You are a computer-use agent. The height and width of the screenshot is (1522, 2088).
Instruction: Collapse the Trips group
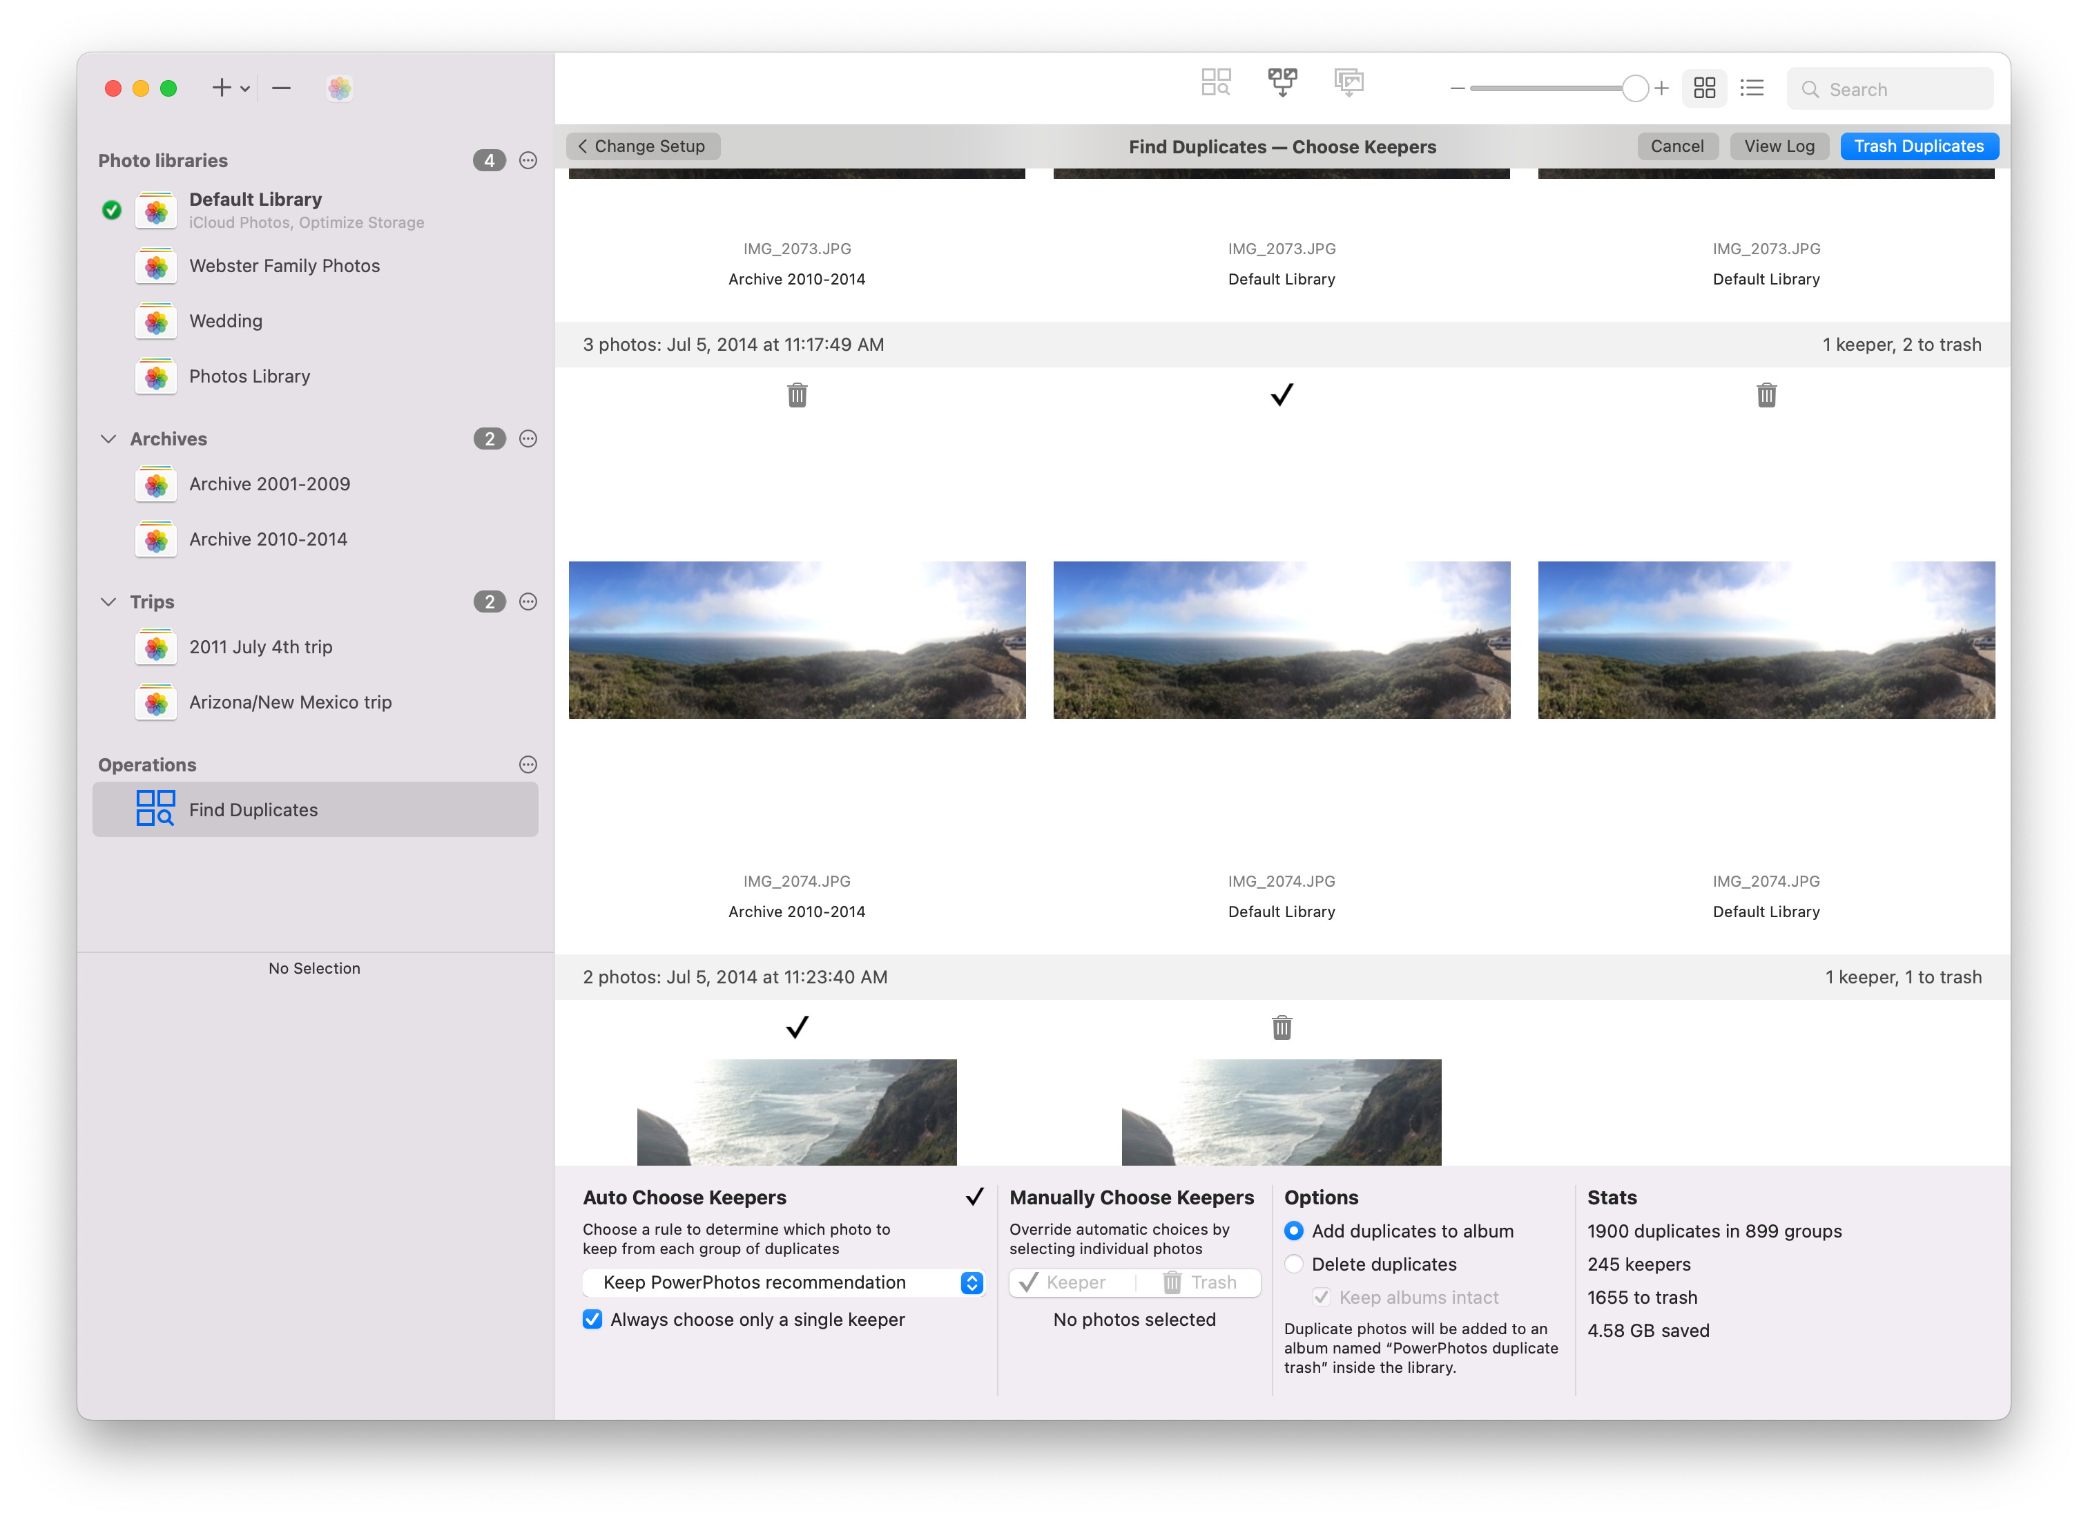pyautogui.click(x=108, y=601)
